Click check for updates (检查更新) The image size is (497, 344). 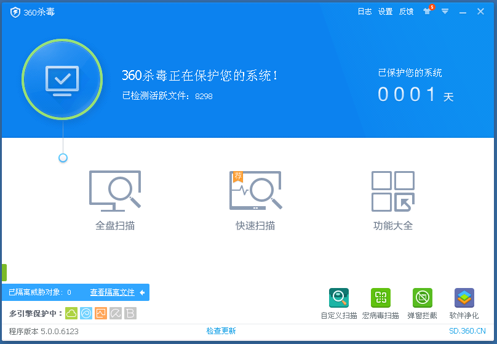(x=221, y=331)
